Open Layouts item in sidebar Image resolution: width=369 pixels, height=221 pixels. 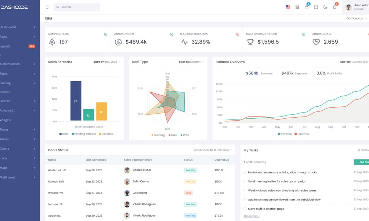[x=18, y=46]
